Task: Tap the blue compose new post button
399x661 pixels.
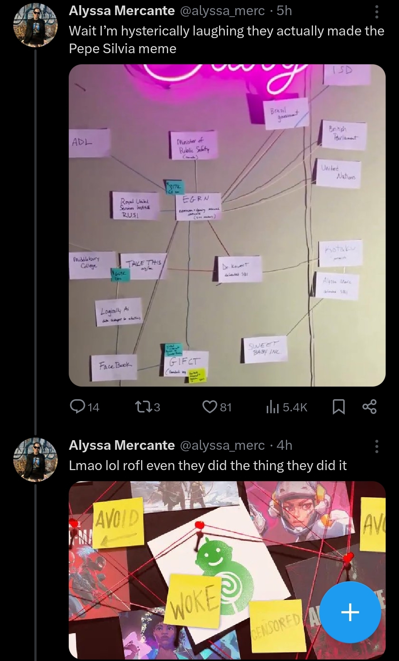Action: point(350,613)
